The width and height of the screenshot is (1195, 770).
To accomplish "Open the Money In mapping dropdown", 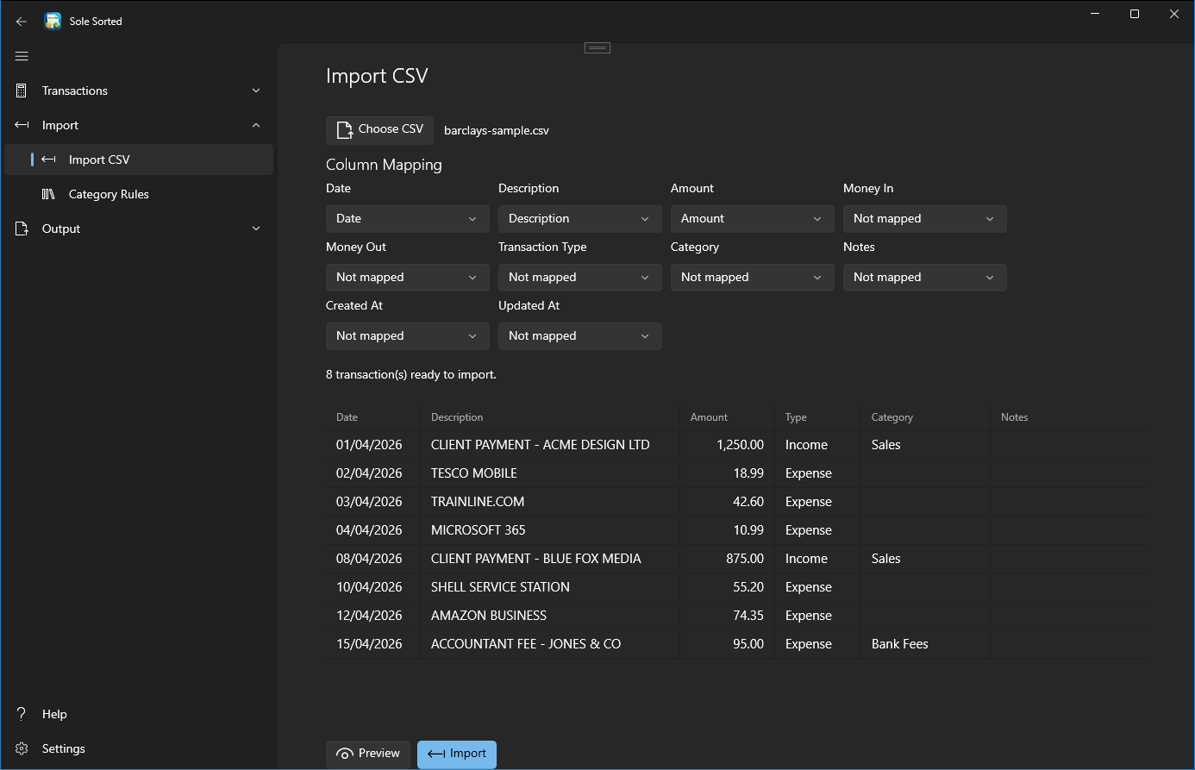I will click(x=925, y=219).
